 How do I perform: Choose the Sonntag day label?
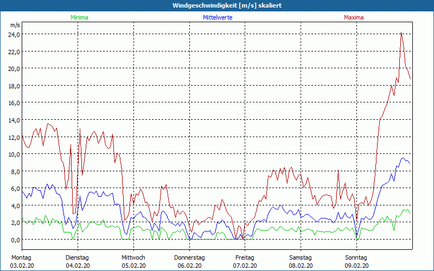point(356,257)
